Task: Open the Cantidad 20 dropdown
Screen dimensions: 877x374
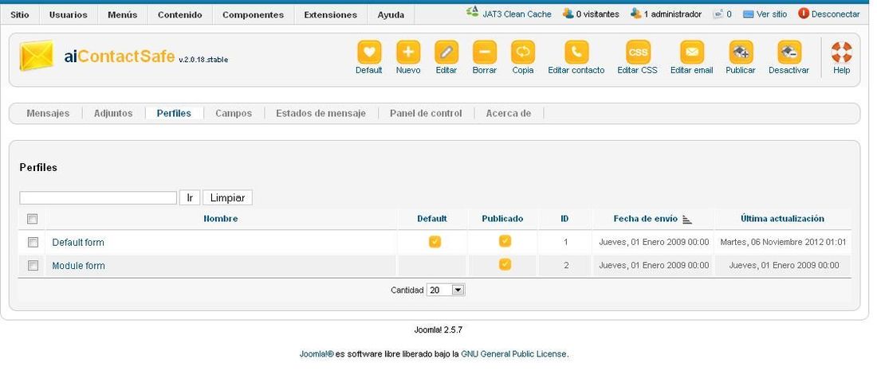Action: (446, 290)
